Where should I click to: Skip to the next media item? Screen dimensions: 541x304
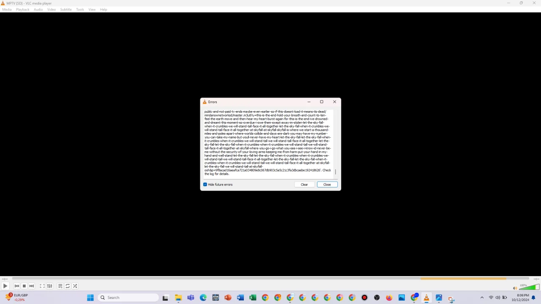(x=32, y=286)
